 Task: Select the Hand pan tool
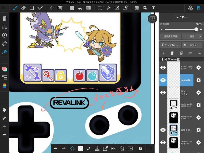(4, 110)
